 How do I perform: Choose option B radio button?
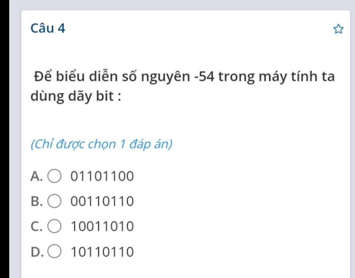tap(54, 201)
